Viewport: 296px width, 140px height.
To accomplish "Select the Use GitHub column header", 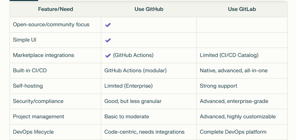I will tap(149, 9).
